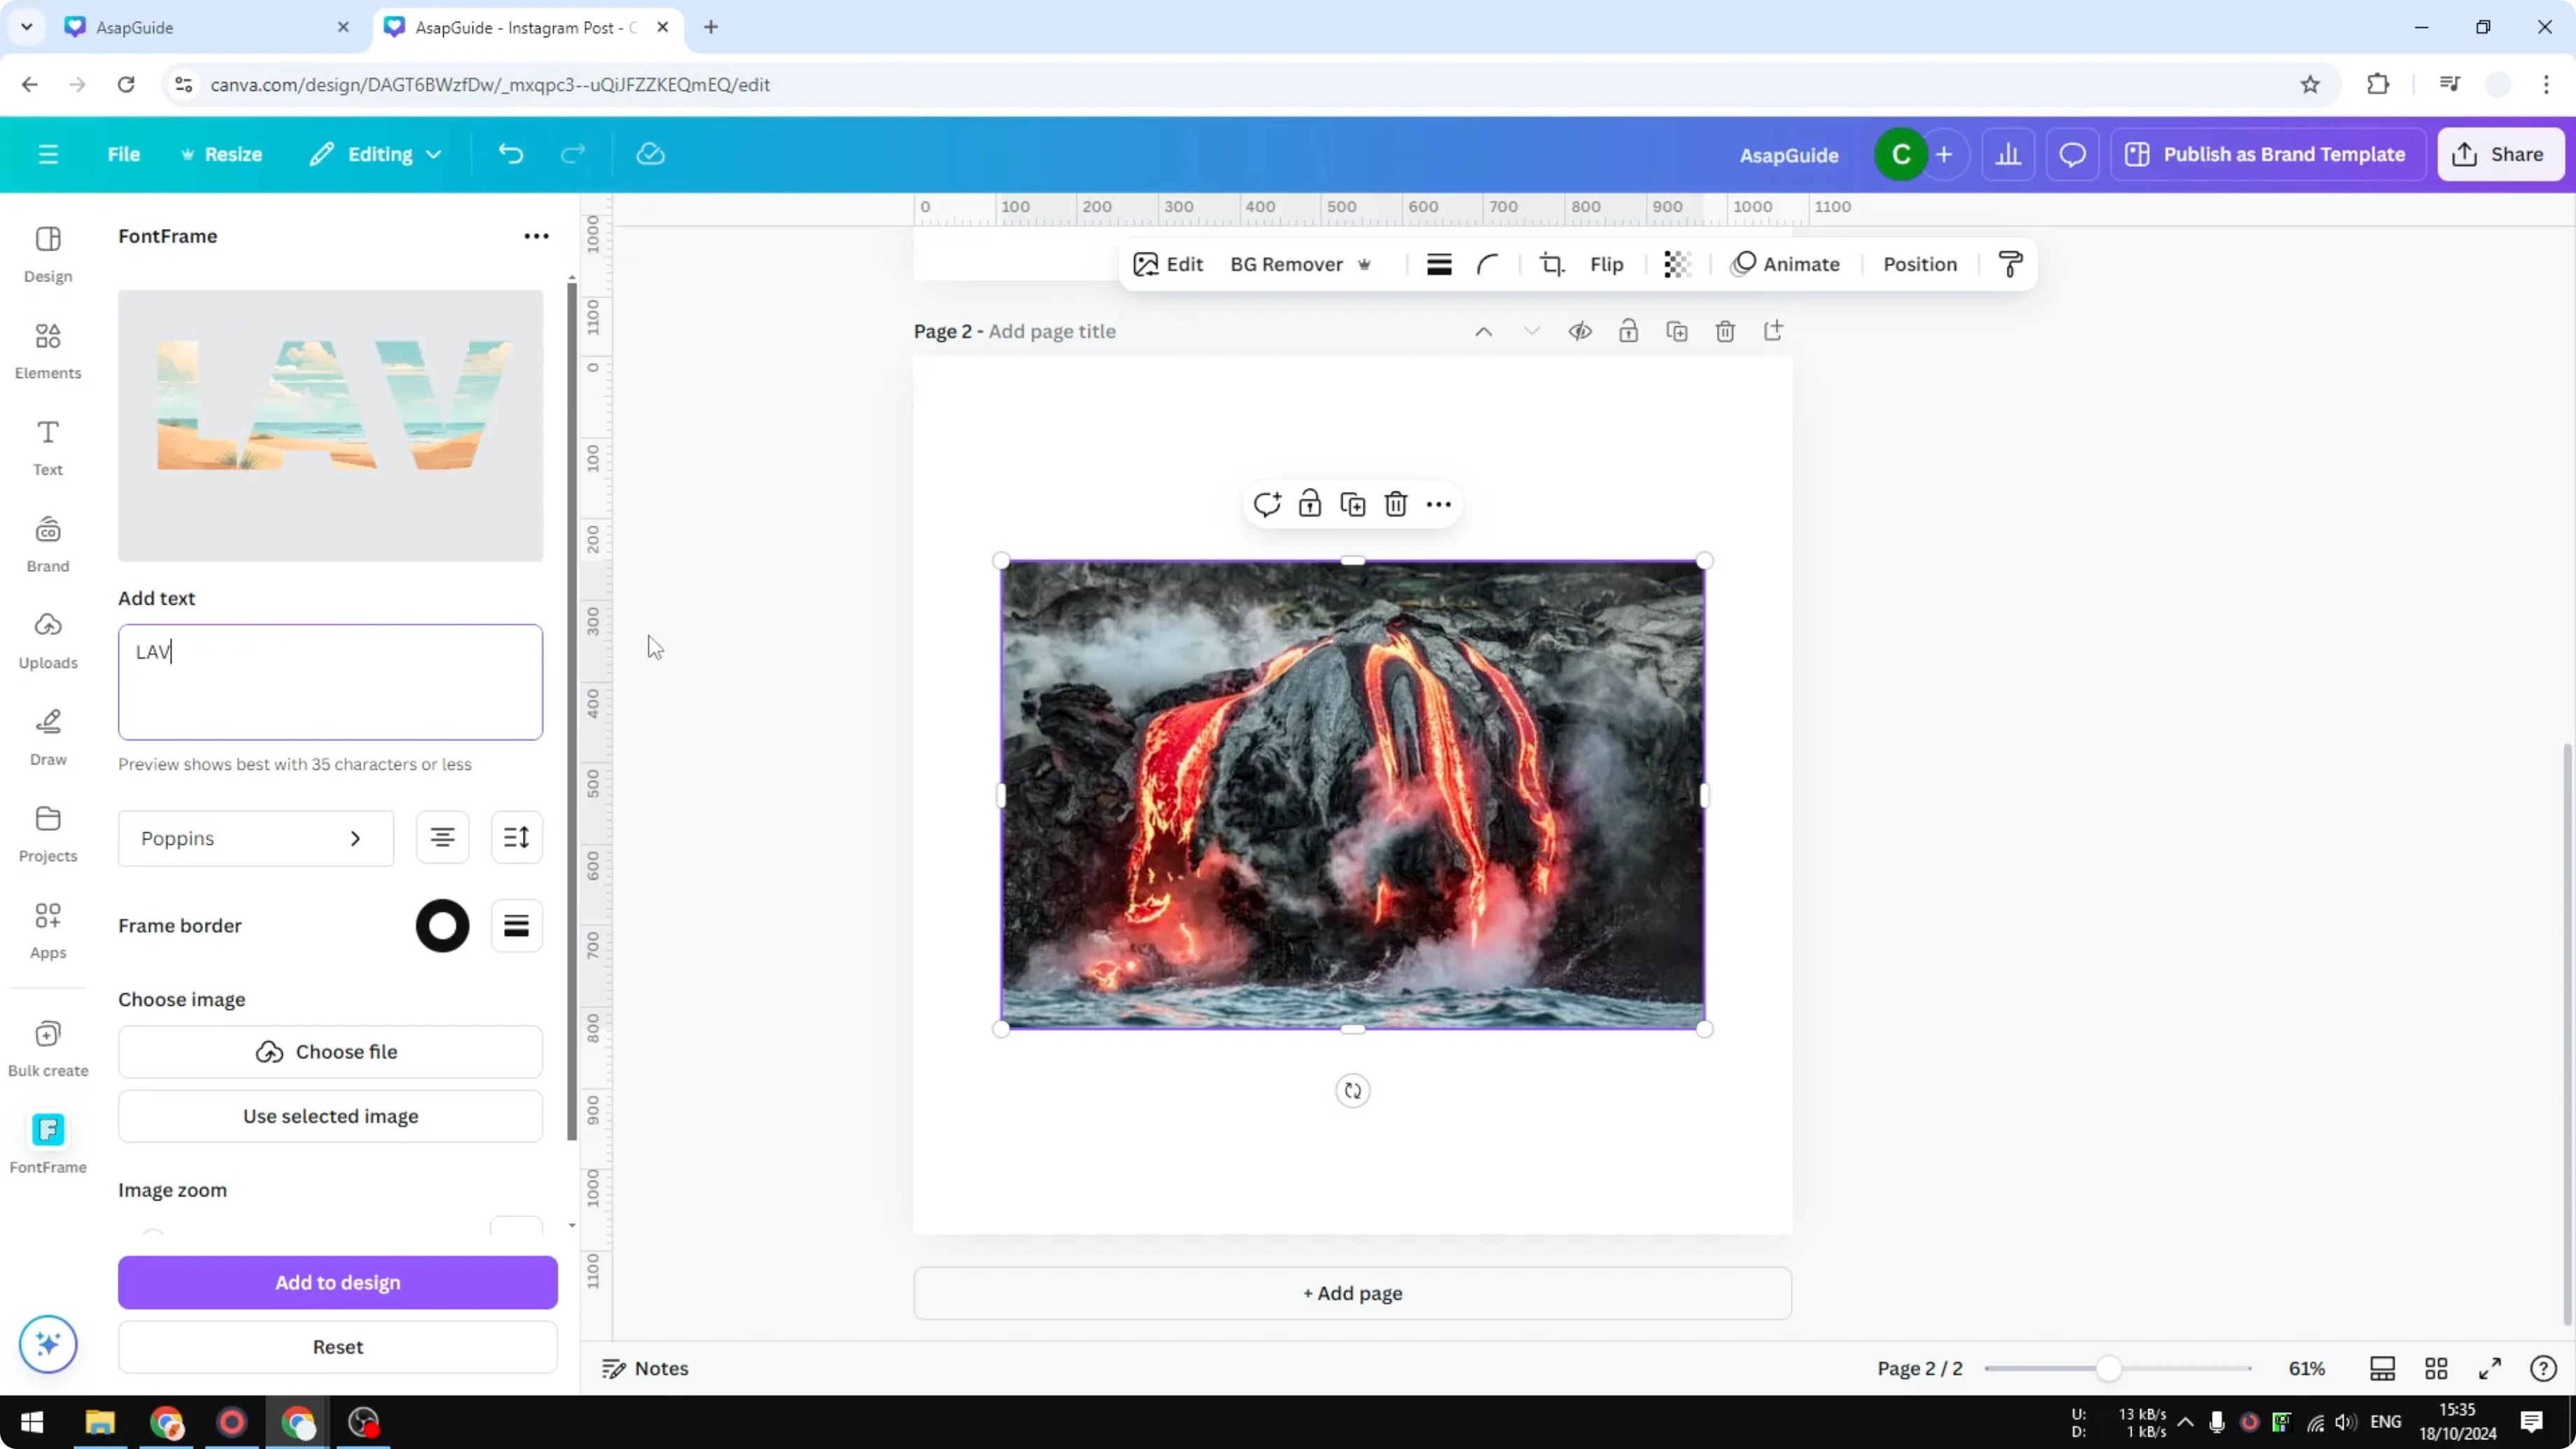The image size is (2576, 1449).
Task: Open the Editing mode dropdown
Action: pos(375,154)
